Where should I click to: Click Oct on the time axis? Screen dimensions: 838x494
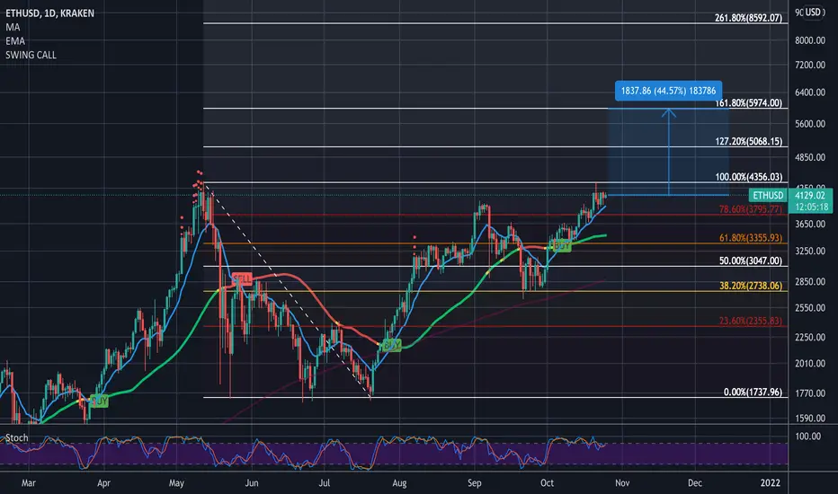pyautogui.click(x=547, y=483)
